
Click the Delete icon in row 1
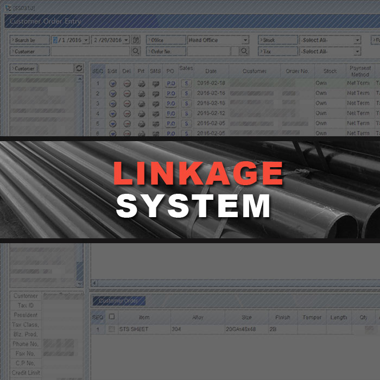point(127,84)
